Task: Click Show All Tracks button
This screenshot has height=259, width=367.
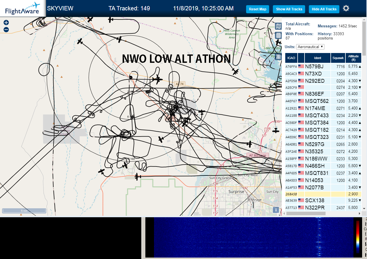Action: [x=289, y=9]
